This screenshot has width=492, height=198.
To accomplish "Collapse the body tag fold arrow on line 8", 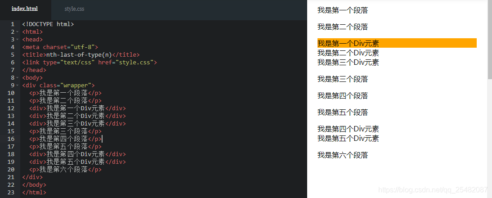I will pos(18,78).
